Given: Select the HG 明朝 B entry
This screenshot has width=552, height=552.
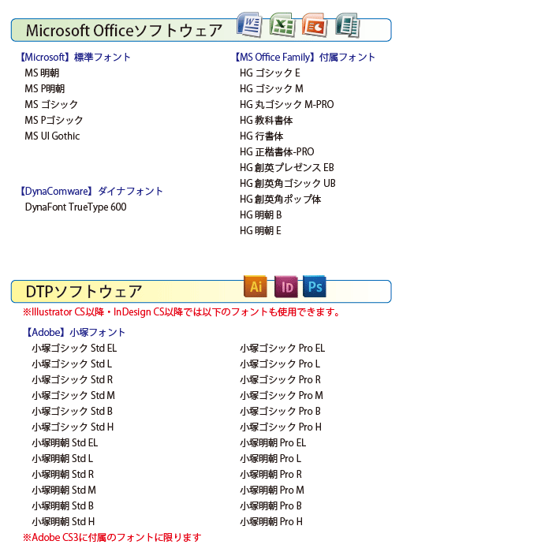Looking at the screenshot, I should point(261,214).
